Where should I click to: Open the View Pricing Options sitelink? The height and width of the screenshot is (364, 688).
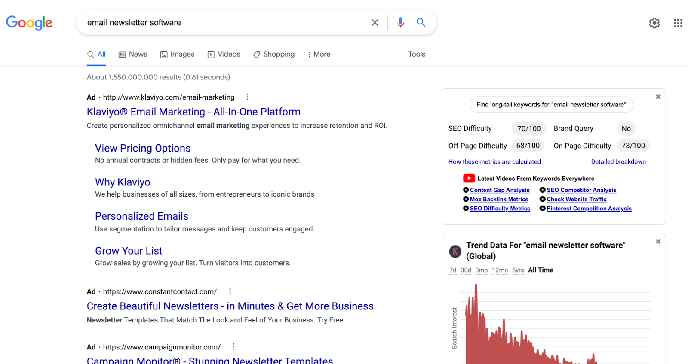143,148
